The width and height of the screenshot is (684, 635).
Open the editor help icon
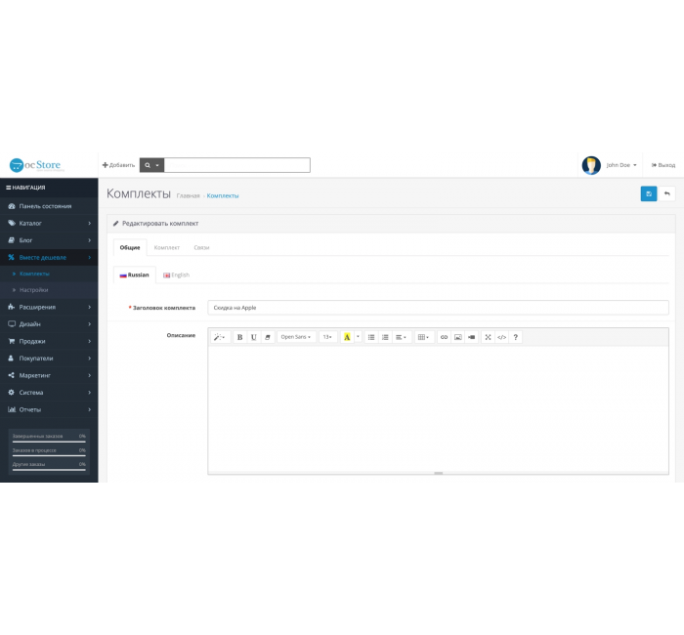[x=515, y=337]
